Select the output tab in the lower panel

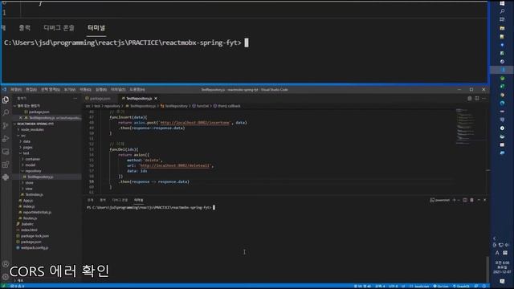[x=103, y=200]
